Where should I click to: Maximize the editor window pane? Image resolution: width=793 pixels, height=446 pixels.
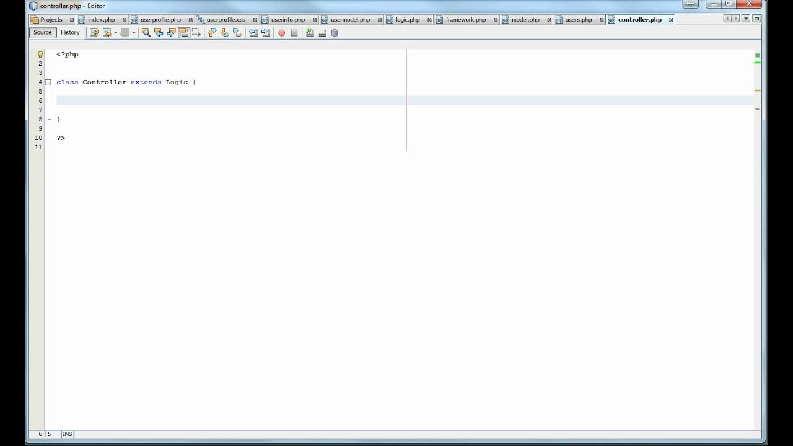[756, 19]
